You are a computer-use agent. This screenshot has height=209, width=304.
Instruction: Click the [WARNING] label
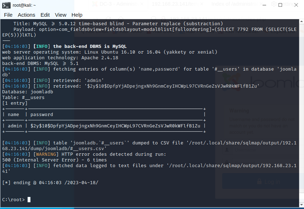tap(46, 154)
